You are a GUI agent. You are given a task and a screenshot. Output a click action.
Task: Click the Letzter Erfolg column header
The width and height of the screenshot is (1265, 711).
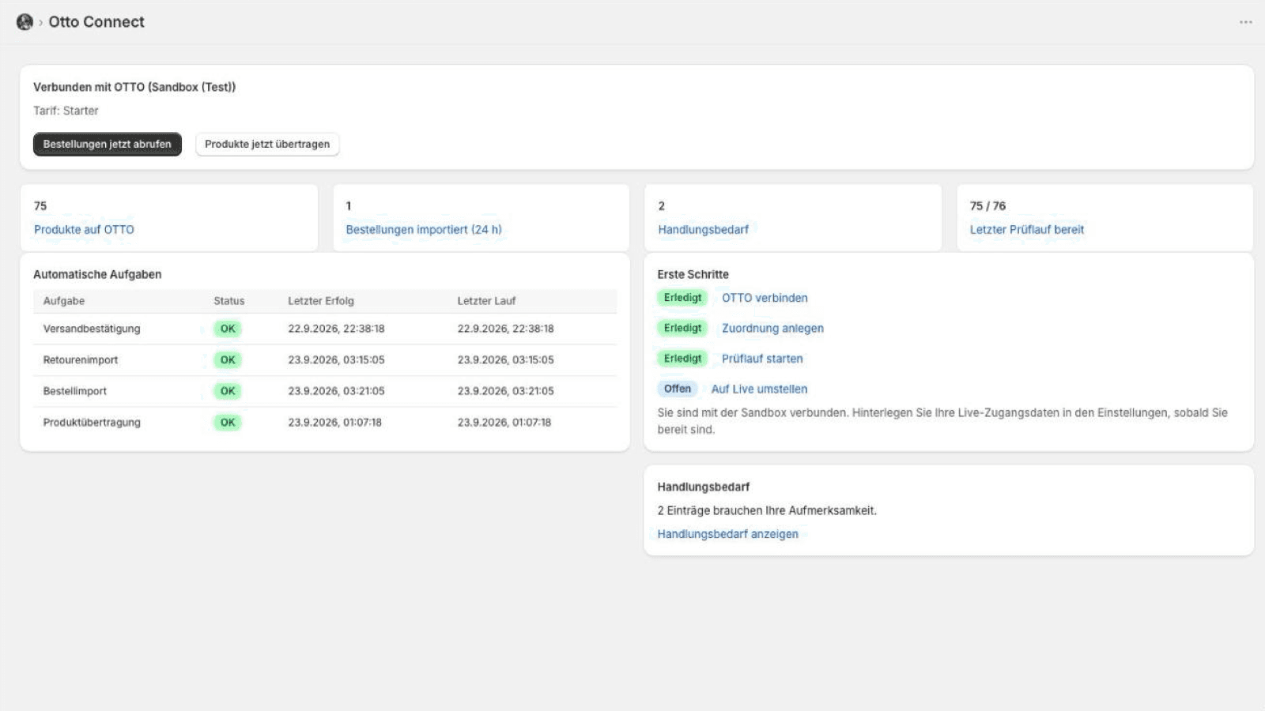[x=321, y=301]
